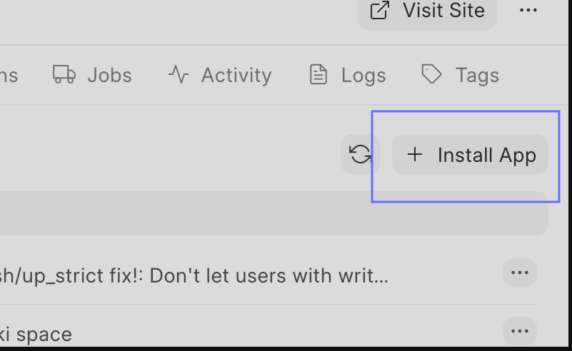Click the truck icon next to Jobs
The width and height of the screenshot is (572, 351).
[x=64, y=74]
